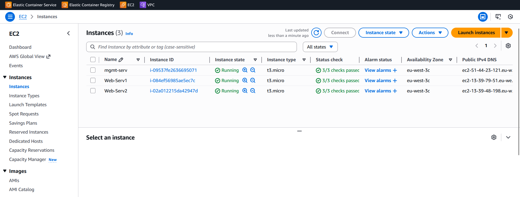This screenshot has width=520, height=197.
Task: Open details panel settings gear
Action: point(494,137)
